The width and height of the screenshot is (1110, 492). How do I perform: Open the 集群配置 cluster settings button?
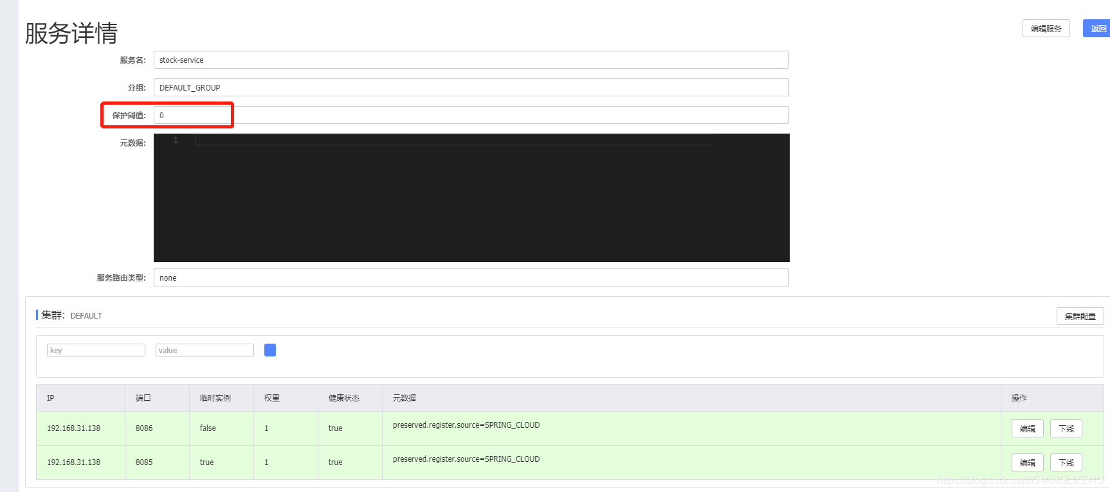click(1080, 316)
